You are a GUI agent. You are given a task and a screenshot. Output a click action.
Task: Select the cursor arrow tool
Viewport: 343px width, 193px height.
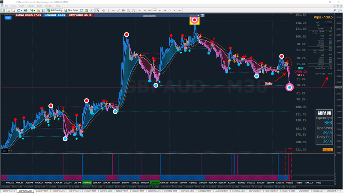(98, 10)
